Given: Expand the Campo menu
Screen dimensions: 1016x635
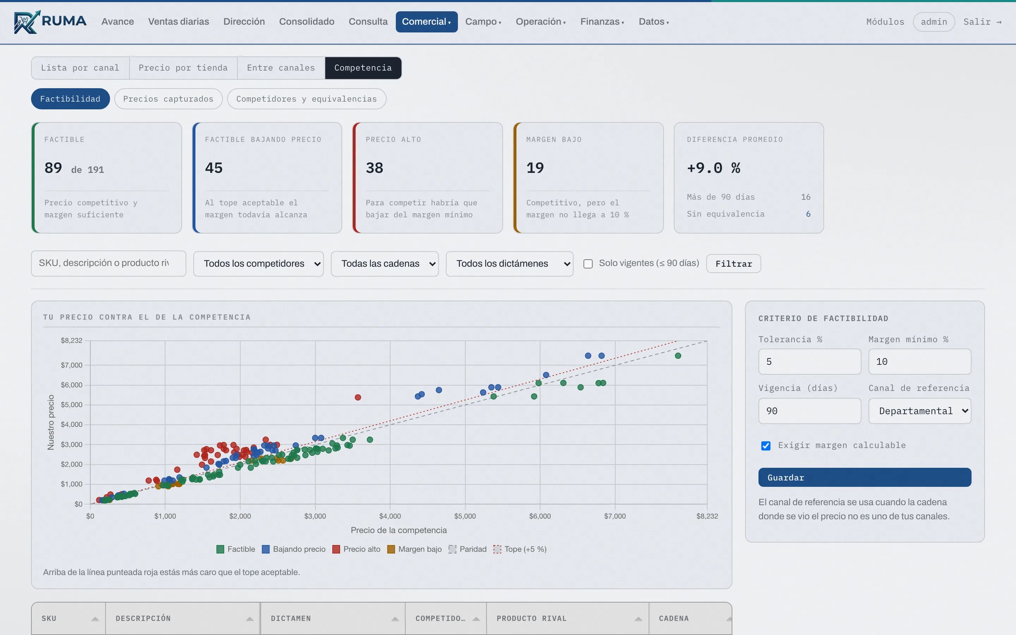Looking at the screenshot, I should point(483,22).
